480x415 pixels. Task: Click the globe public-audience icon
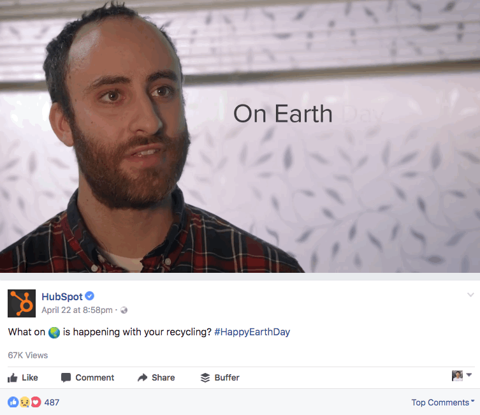coord(124,310)
